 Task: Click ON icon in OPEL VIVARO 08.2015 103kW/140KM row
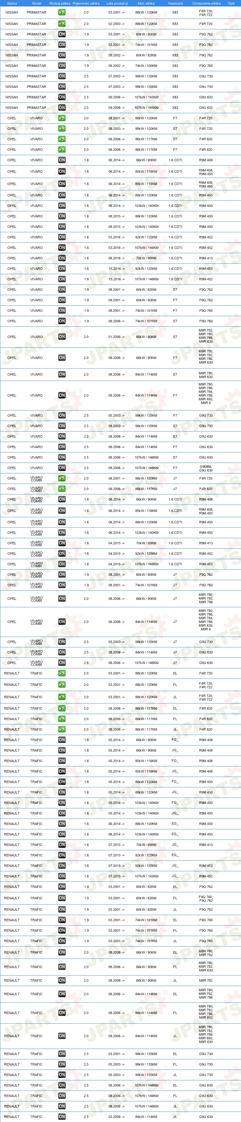pos(62,226)
